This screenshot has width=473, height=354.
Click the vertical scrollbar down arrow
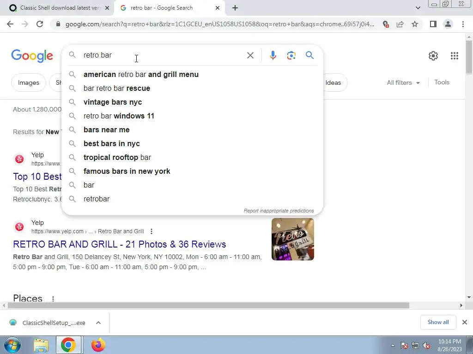pos(469,297)
